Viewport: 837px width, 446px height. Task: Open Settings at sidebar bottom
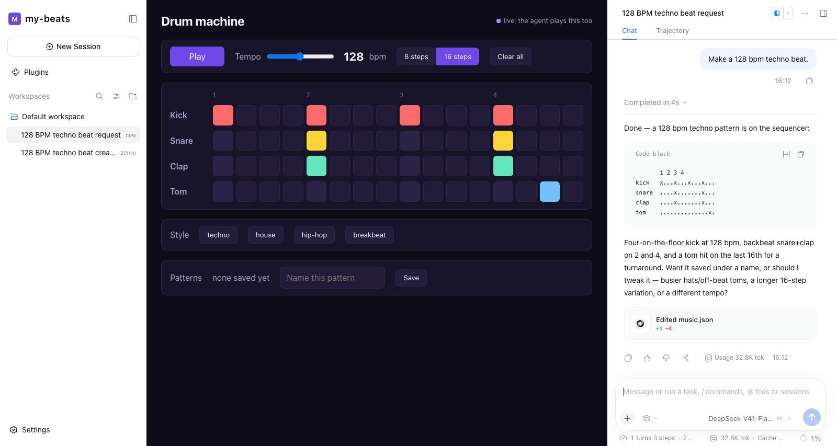pos(30,430)
